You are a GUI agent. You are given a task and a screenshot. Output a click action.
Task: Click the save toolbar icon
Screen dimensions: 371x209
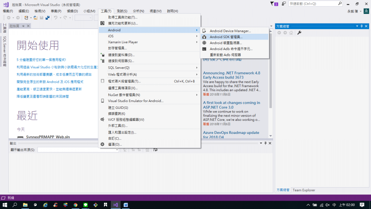click(x=42, y=18)
